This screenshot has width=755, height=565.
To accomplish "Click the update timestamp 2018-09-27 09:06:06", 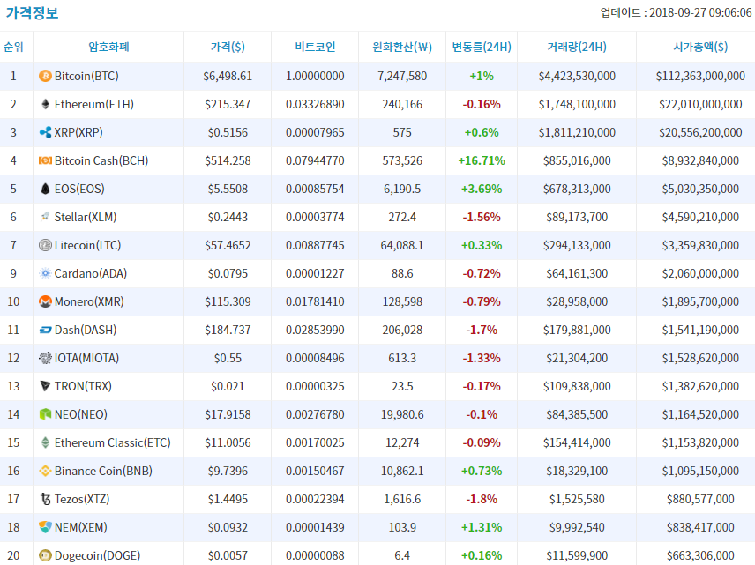I will pyautogui.click(x=700, y=12).
